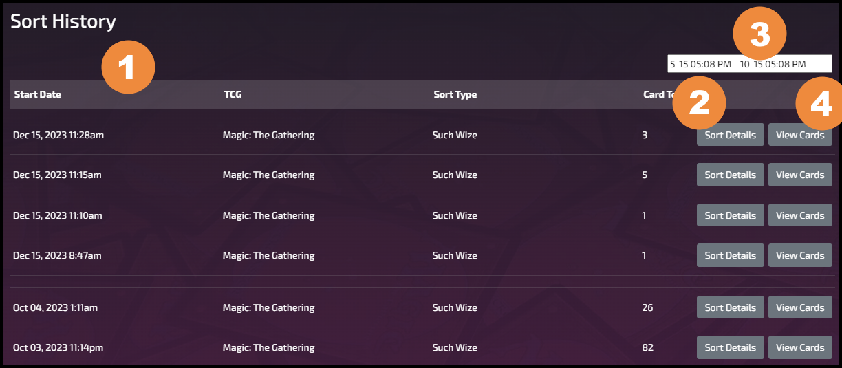
Task: Open Sort Details for Dec 15 11:15am
Action: tap(731, 175)
